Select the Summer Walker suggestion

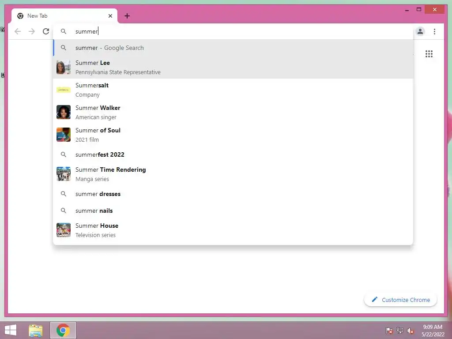point(233,112)
